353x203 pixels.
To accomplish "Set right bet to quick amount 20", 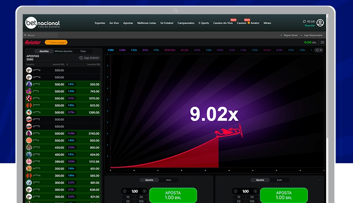I will (x=252, y=197).
